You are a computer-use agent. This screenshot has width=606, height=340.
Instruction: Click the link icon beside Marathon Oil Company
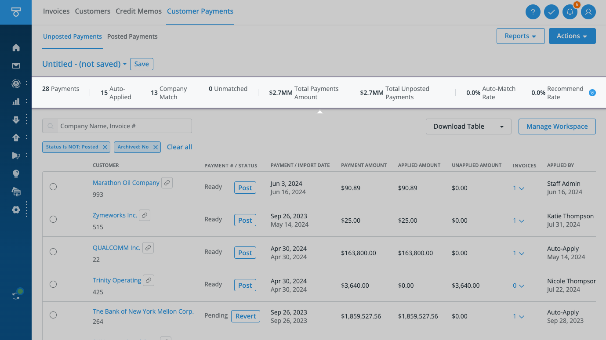167,183
